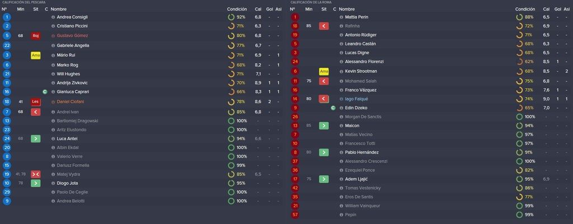This screenshot has height=224, width=573.
Task: Open Iago Falqué player profile
Action: coord(356,99)
